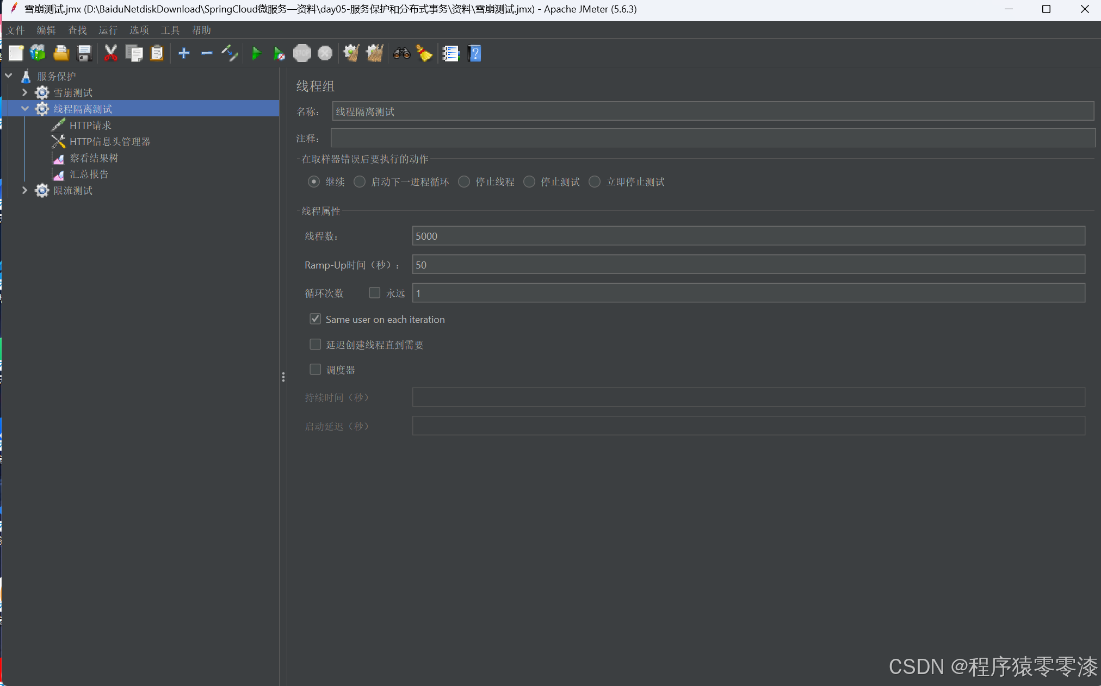
Task: Click the Save icon
Action: click(x=85, y=53)
